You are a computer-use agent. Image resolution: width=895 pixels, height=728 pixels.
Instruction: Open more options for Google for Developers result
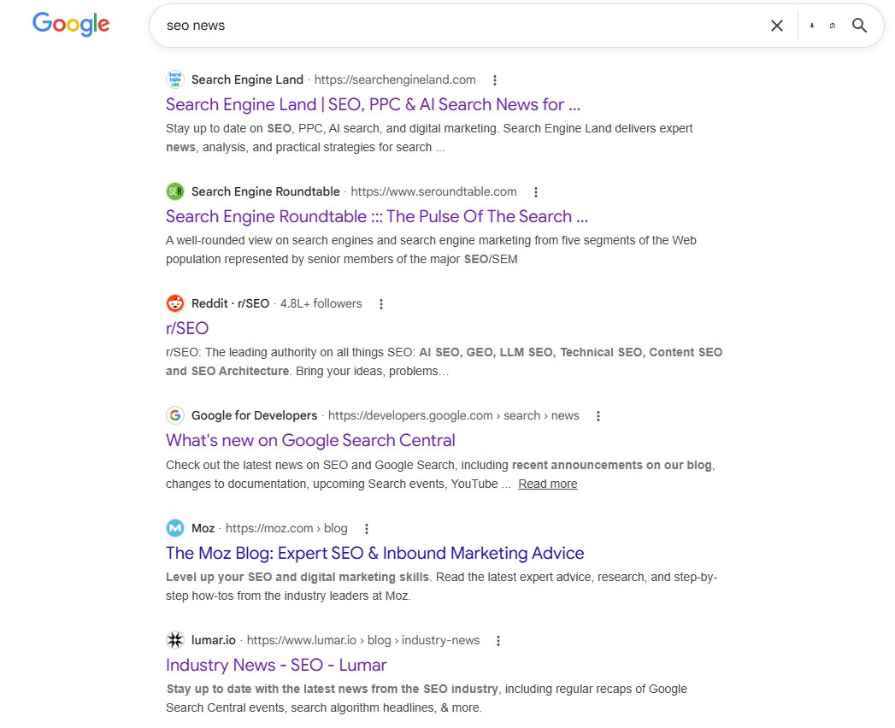point(598,415)
